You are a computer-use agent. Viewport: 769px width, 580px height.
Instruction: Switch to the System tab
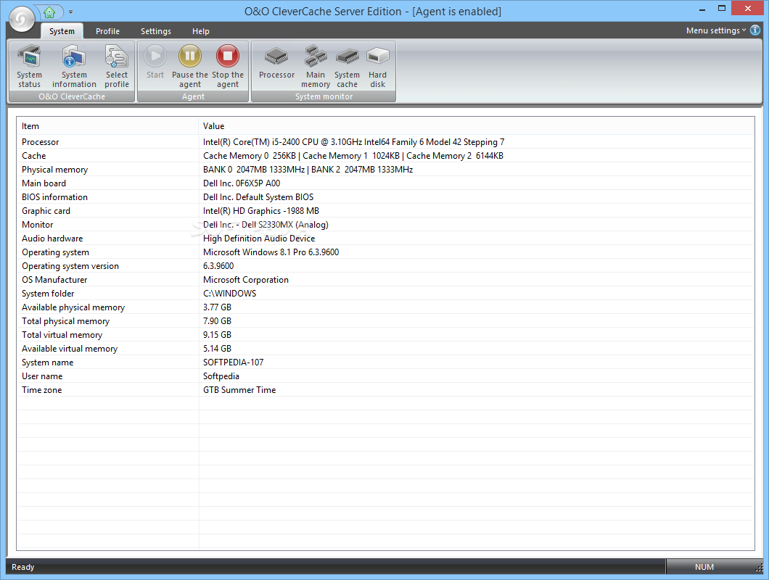point(62,31)
